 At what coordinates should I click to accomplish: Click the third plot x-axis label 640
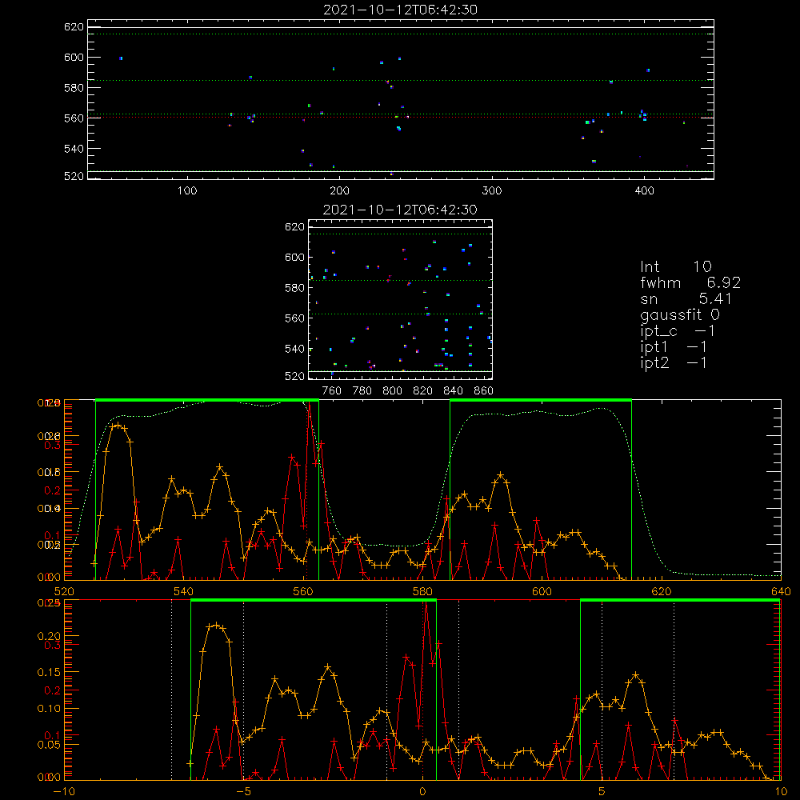point(781,591)
